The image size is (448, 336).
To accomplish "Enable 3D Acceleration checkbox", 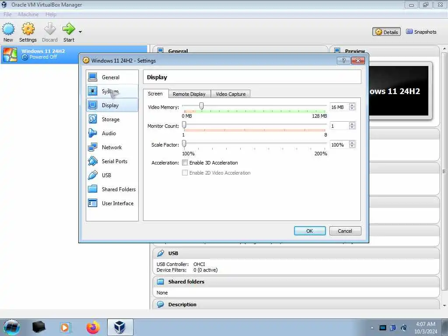I will (185, 163).
